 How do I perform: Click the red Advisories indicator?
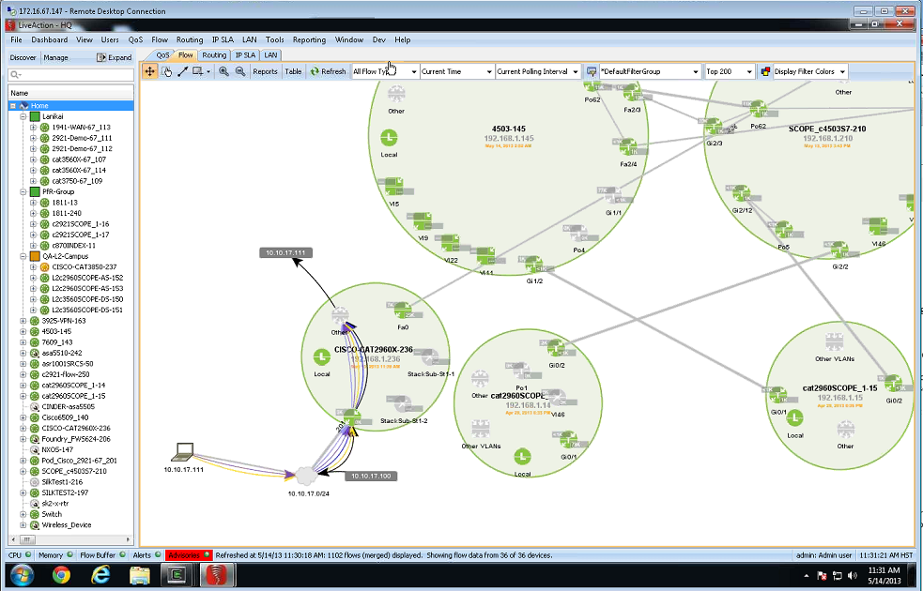189,555
